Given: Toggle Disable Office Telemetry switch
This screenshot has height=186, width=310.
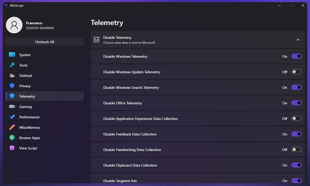Looking at the screenshot, I should 296,103.
